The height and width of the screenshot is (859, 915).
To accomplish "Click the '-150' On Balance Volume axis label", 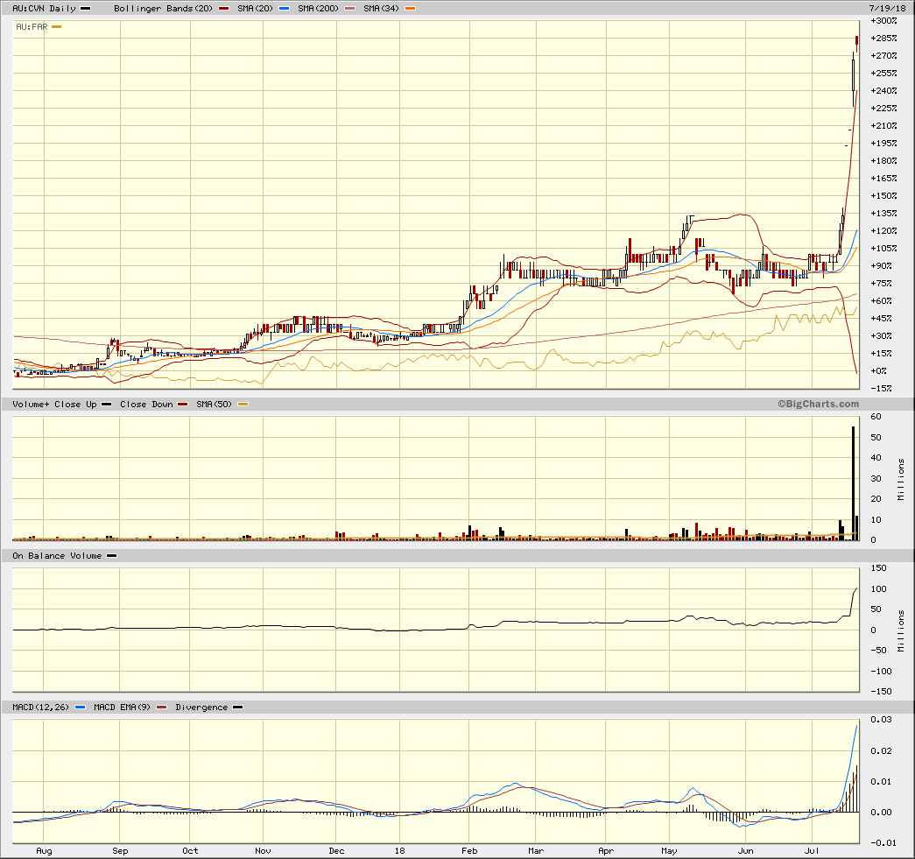I will [x=881, y=692].
